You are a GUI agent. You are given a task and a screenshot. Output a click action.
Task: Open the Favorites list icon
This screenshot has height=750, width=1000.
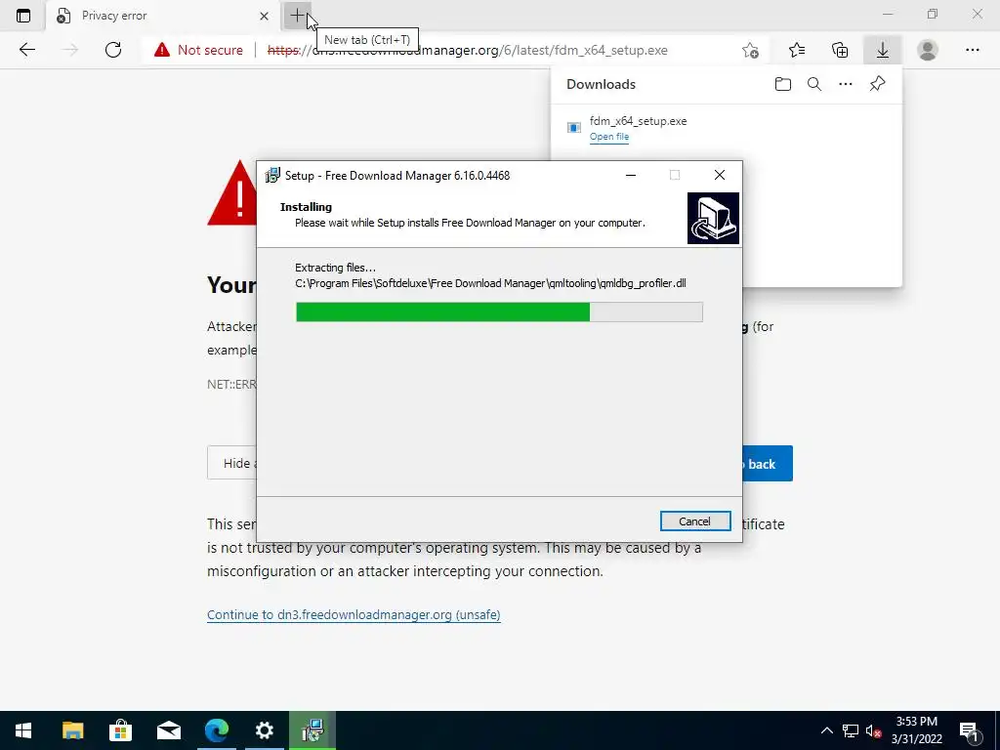797,50
